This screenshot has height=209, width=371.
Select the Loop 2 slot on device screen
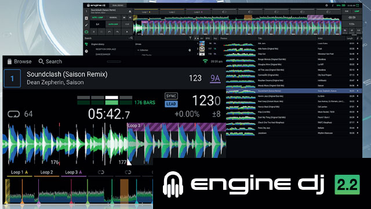pyautogui.click(x=46, y=172)
